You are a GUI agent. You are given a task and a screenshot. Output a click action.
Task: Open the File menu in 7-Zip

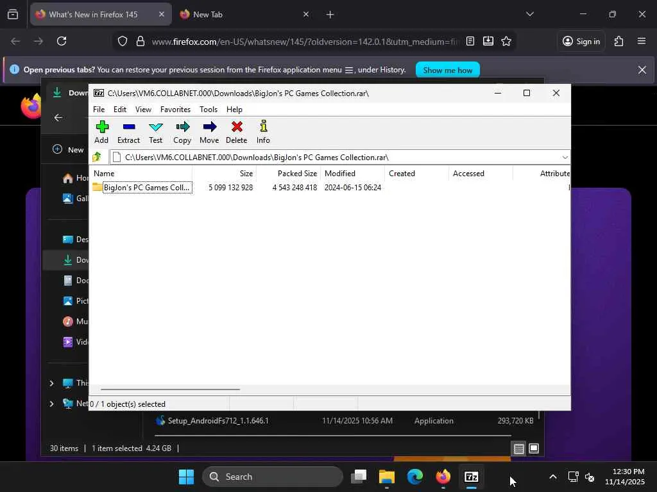[99, 109]
